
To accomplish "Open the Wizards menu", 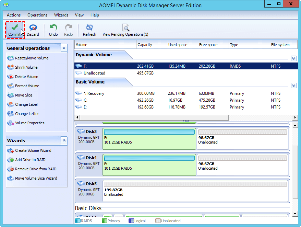I will point(61,15).
